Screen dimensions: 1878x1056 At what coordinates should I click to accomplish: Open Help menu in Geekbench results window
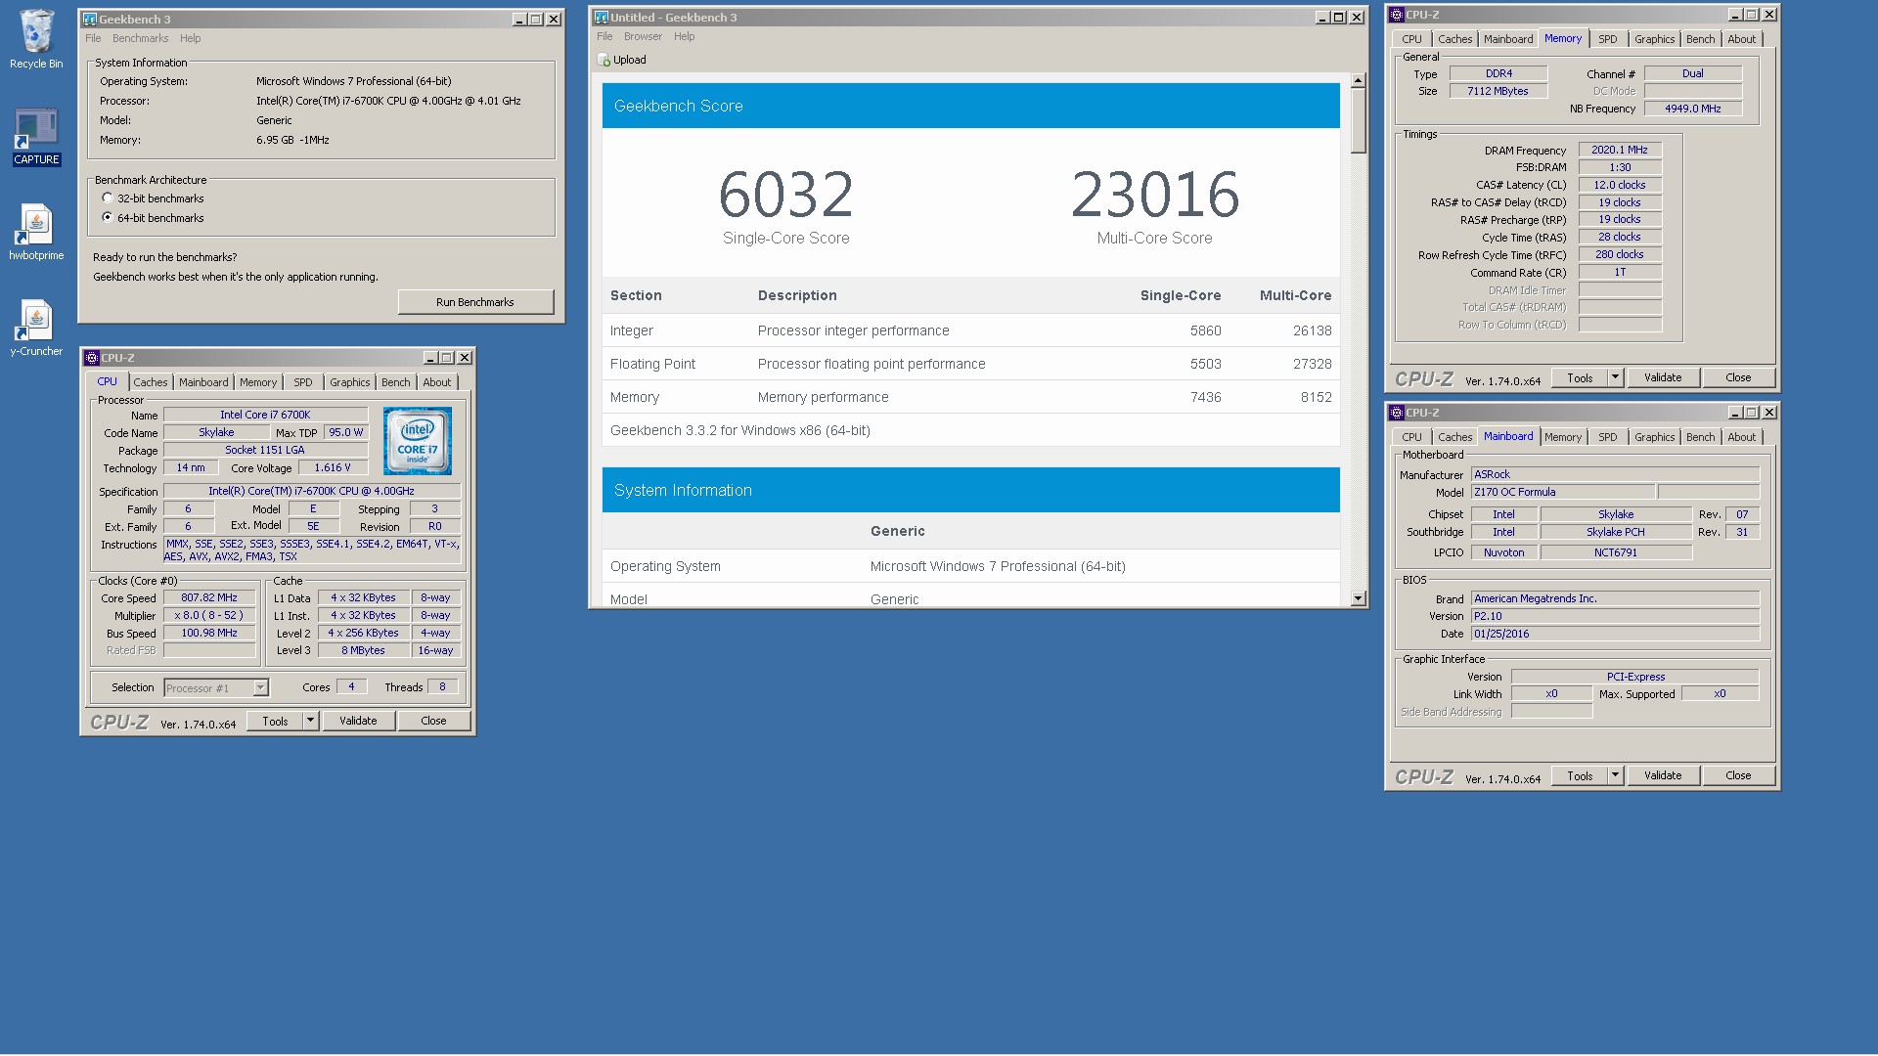coord(684,36)
